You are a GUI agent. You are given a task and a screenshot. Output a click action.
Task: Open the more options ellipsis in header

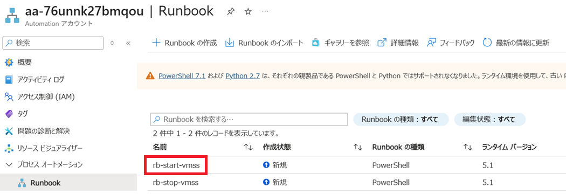(265, 11)
